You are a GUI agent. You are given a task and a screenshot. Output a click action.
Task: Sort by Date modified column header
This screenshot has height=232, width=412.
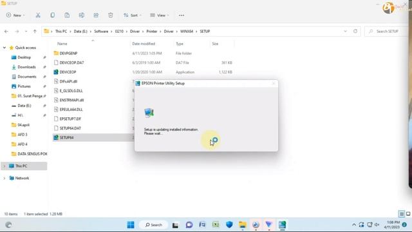point(144,44)
